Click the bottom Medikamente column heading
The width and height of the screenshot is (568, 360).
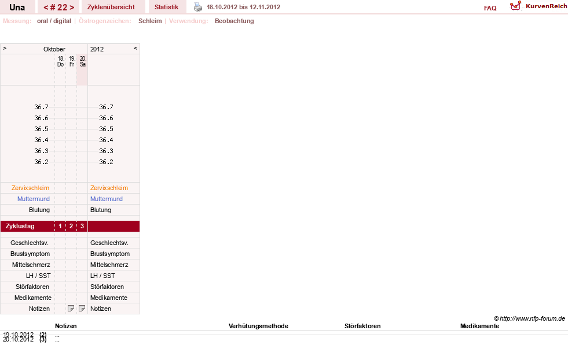coord(479,326)
